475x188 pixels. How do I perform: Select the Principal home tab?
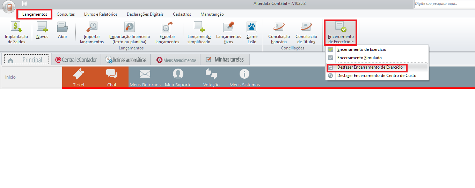click(x=27, y=60)
